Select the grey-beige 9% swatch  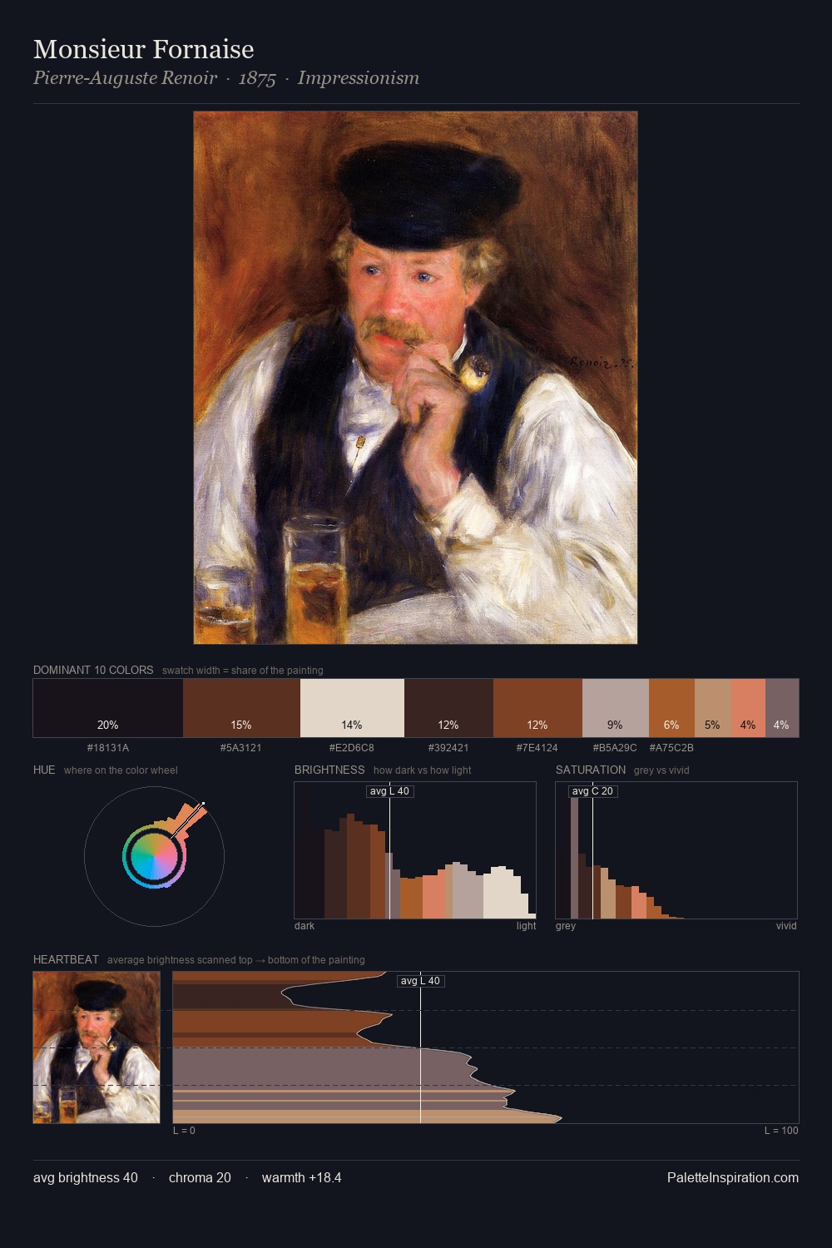pos(615,708)
